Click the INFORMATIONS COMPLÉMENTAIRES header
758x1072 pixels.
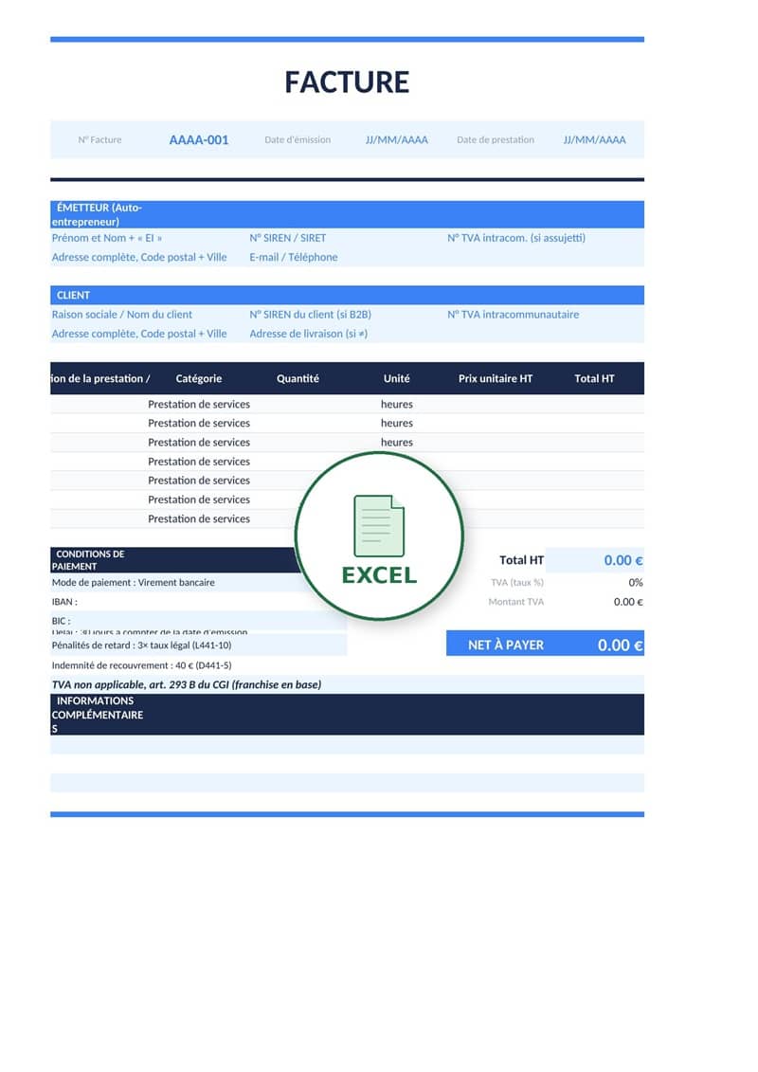[x=347, y=715]
